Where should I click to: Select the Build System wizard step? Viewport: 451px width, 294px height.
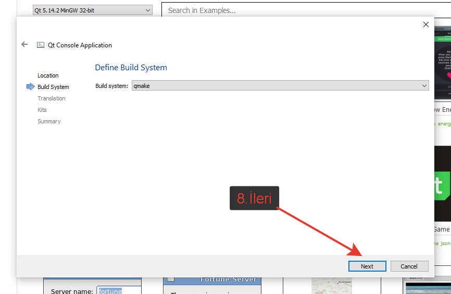coord(53,87)
